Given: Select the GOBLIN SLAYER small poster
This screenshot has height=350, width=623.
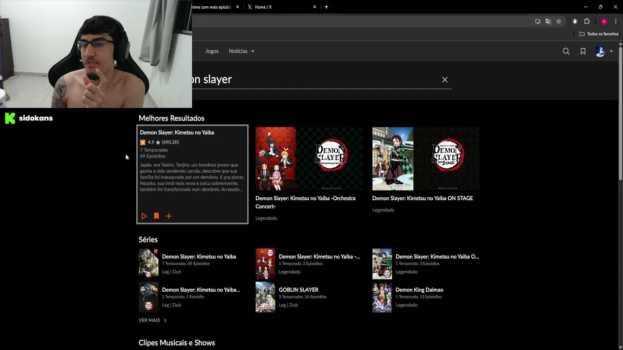Looking at the screenshot, I should tap(265, 297).
